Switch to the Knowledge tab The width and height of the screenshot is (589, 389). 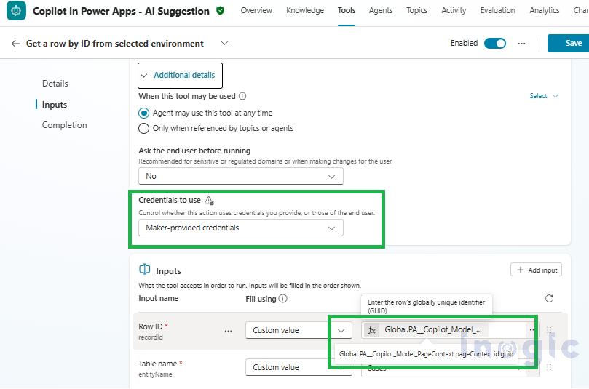pyautogui.click(x=305, y=10)
